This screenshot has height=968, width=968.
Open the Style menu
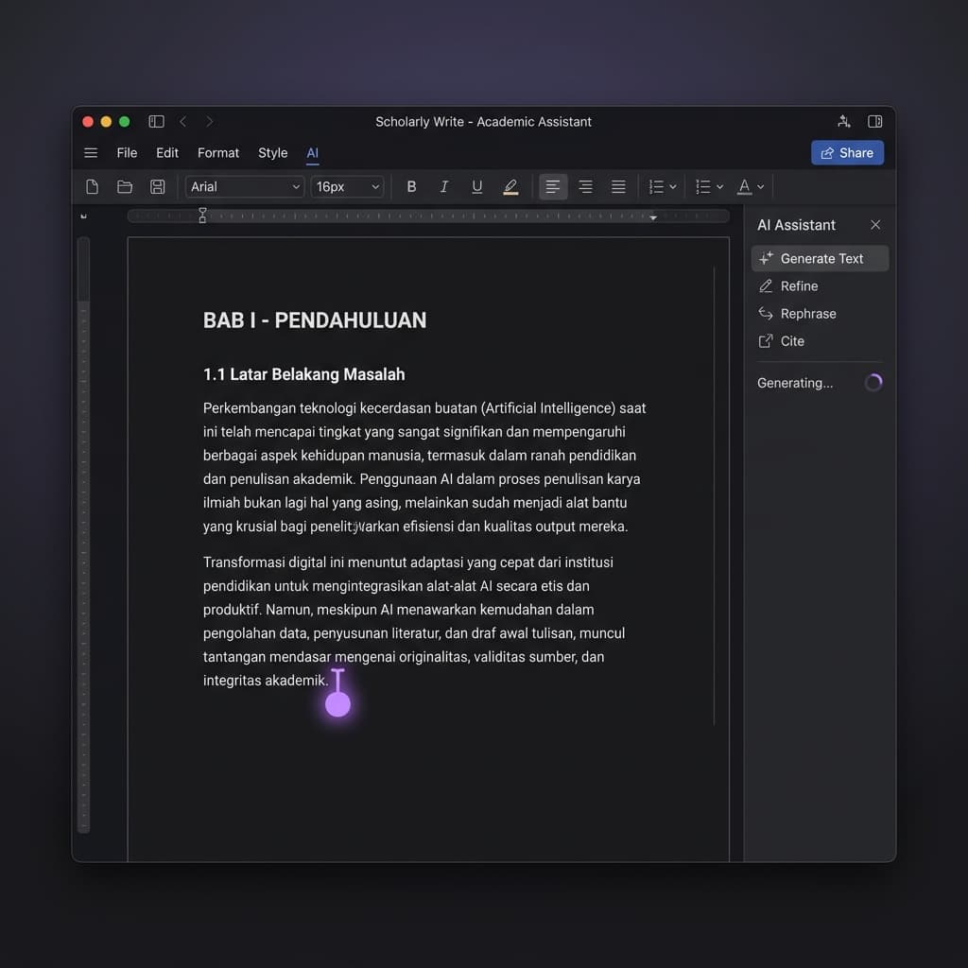272,153
